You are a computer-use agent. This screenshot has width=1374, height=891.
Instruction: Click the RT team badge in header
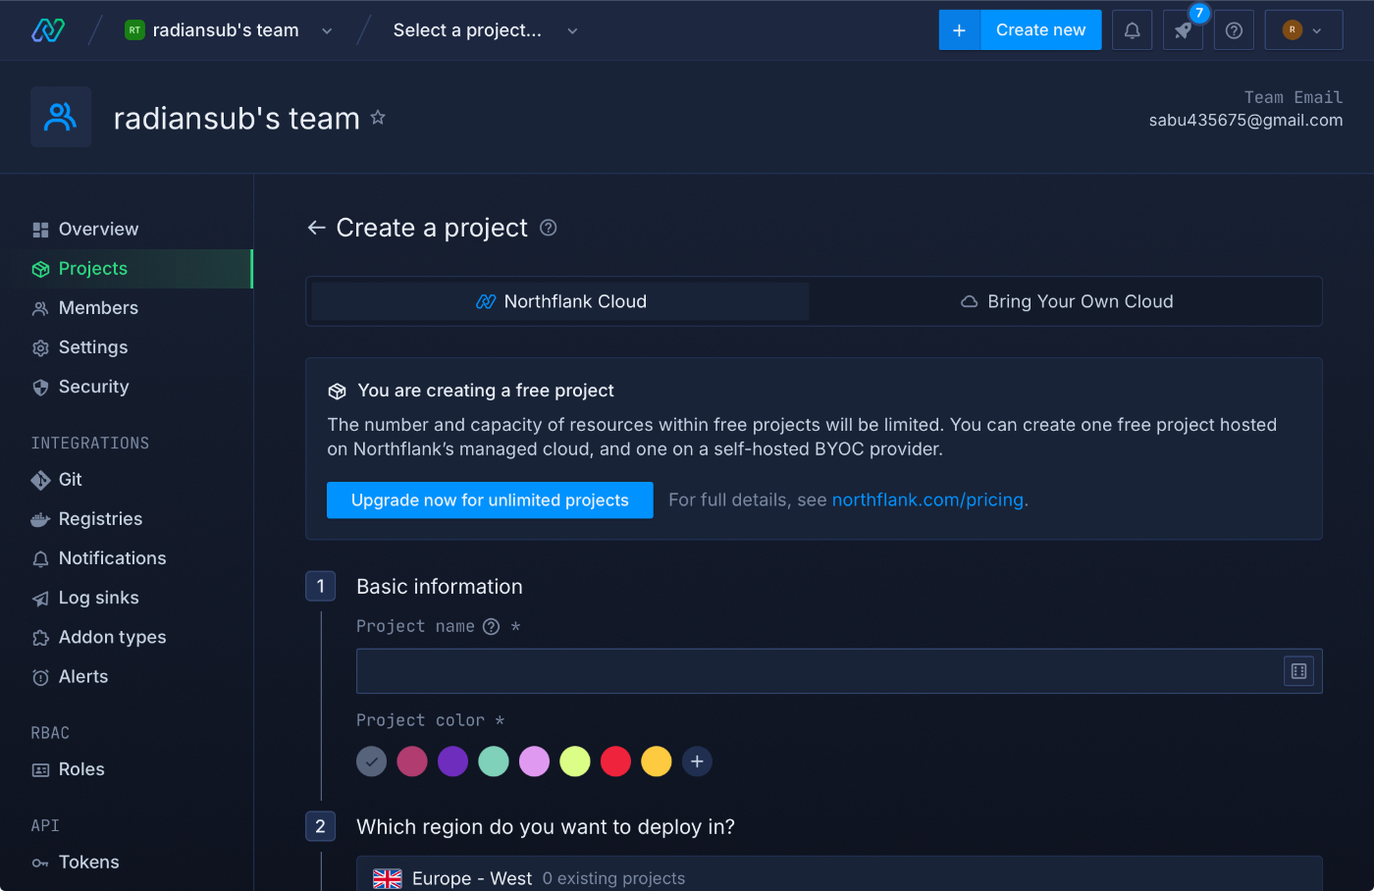click(x=134, y=30)
